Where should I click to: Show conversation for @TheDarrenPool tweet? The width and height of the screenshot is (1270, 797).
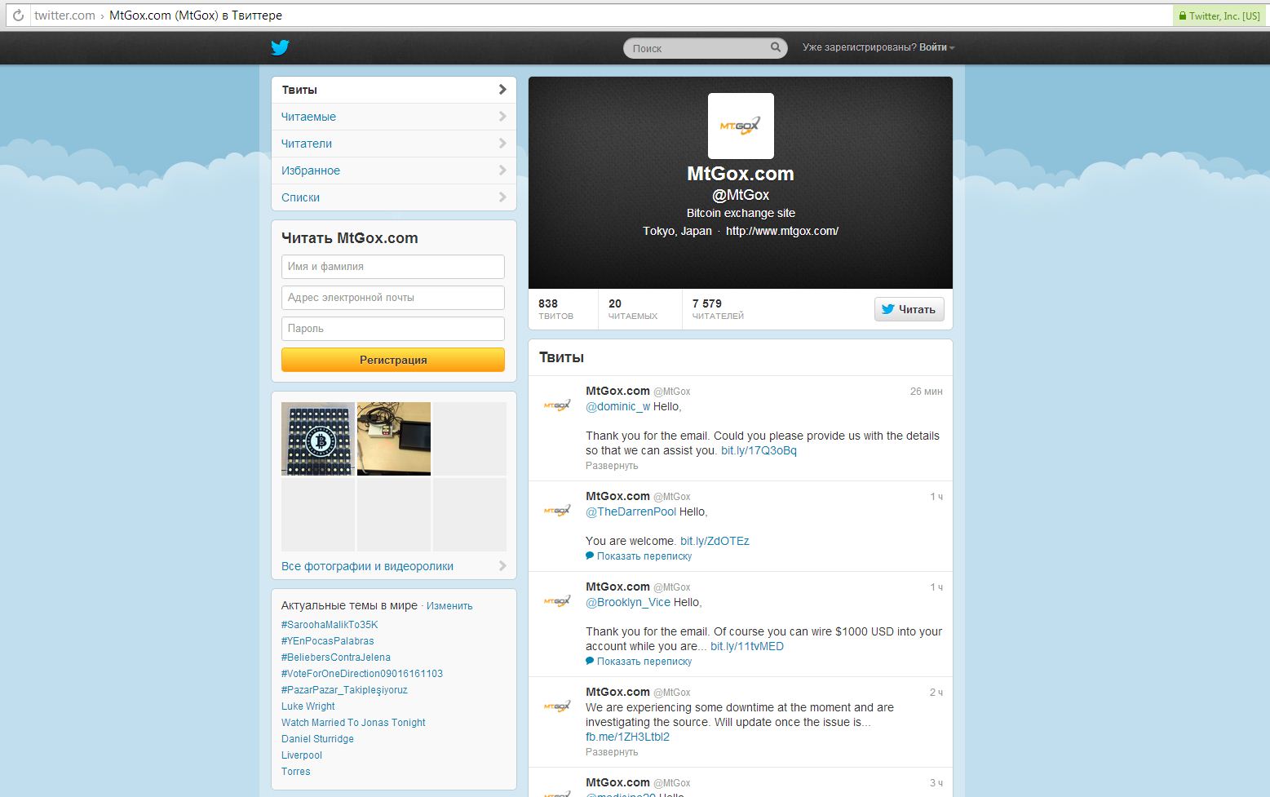pyautogui.click(x=639, y=556)
